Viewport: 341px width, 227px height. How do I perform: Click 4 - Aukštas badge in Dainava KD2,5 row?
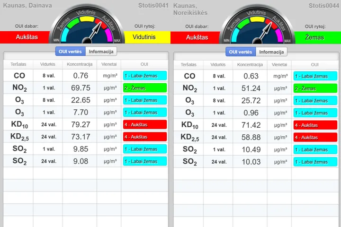point(145,137)
